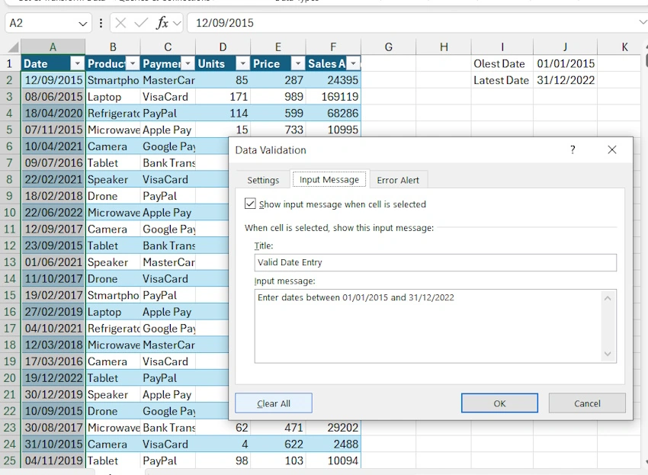Screen dimensions: 648x475
Task: Click sales amount cell 2488
Action: pos(333,444)
